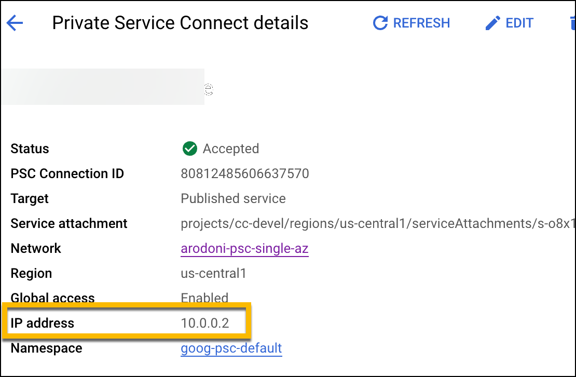Click the IP address field label
This screenshot has width=576, height=377.
pos(43,323)
